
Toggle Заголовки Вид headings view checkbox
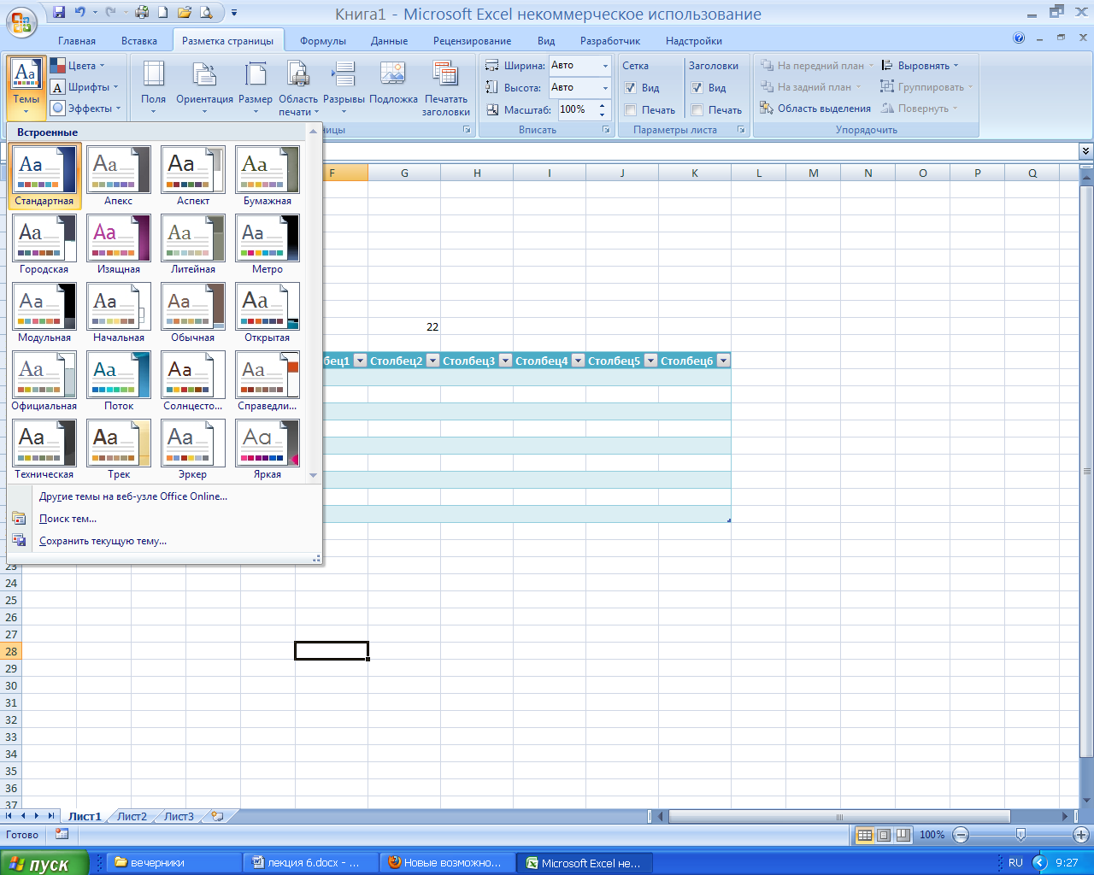[697, 88]
